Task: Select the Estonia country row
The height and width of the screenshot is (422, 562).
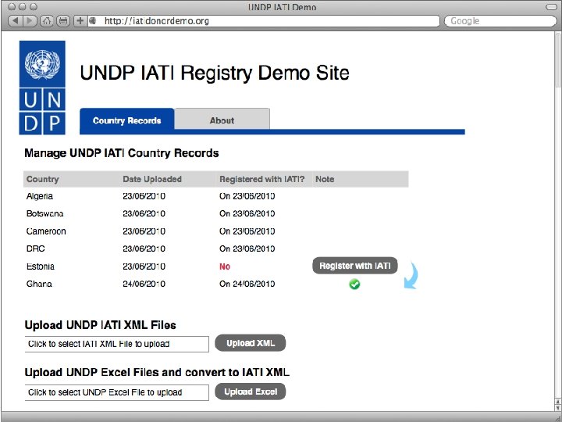Action: tap(215, 266)
